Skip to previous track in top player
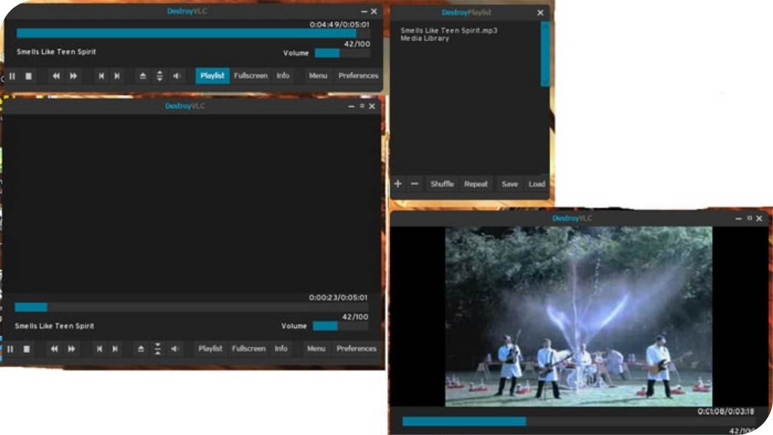 click(x=101, y=76)
